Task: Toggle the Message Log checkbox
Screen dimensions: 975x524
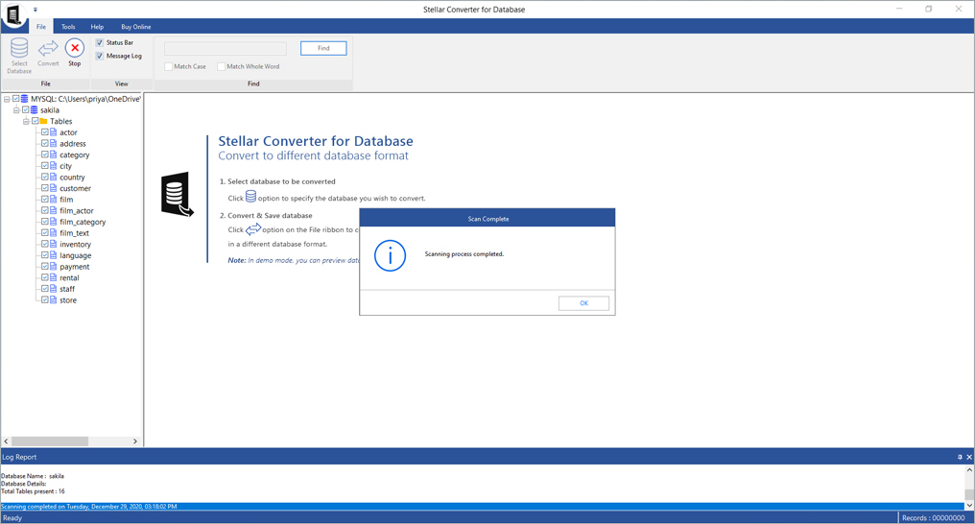Action: point(100,56)
